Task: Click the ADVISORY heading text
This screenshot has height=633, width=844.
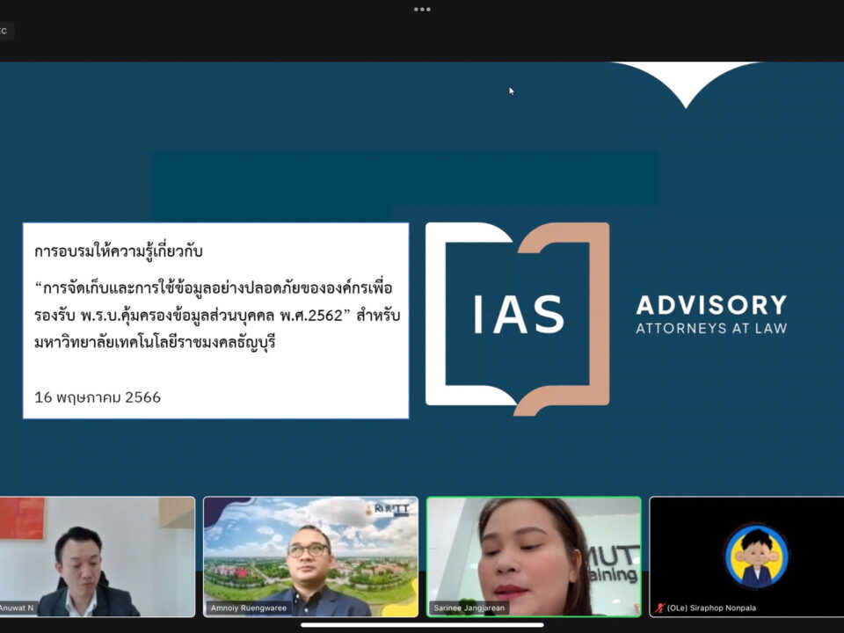Action: click(711, 305)
